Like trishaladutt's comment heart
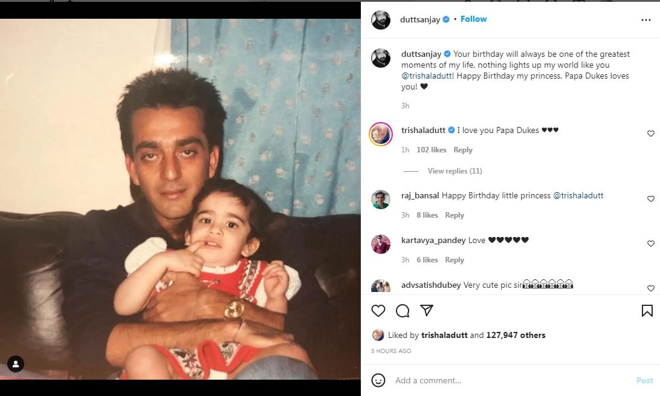This screenshot has height=396, width=660. [651, 134]
